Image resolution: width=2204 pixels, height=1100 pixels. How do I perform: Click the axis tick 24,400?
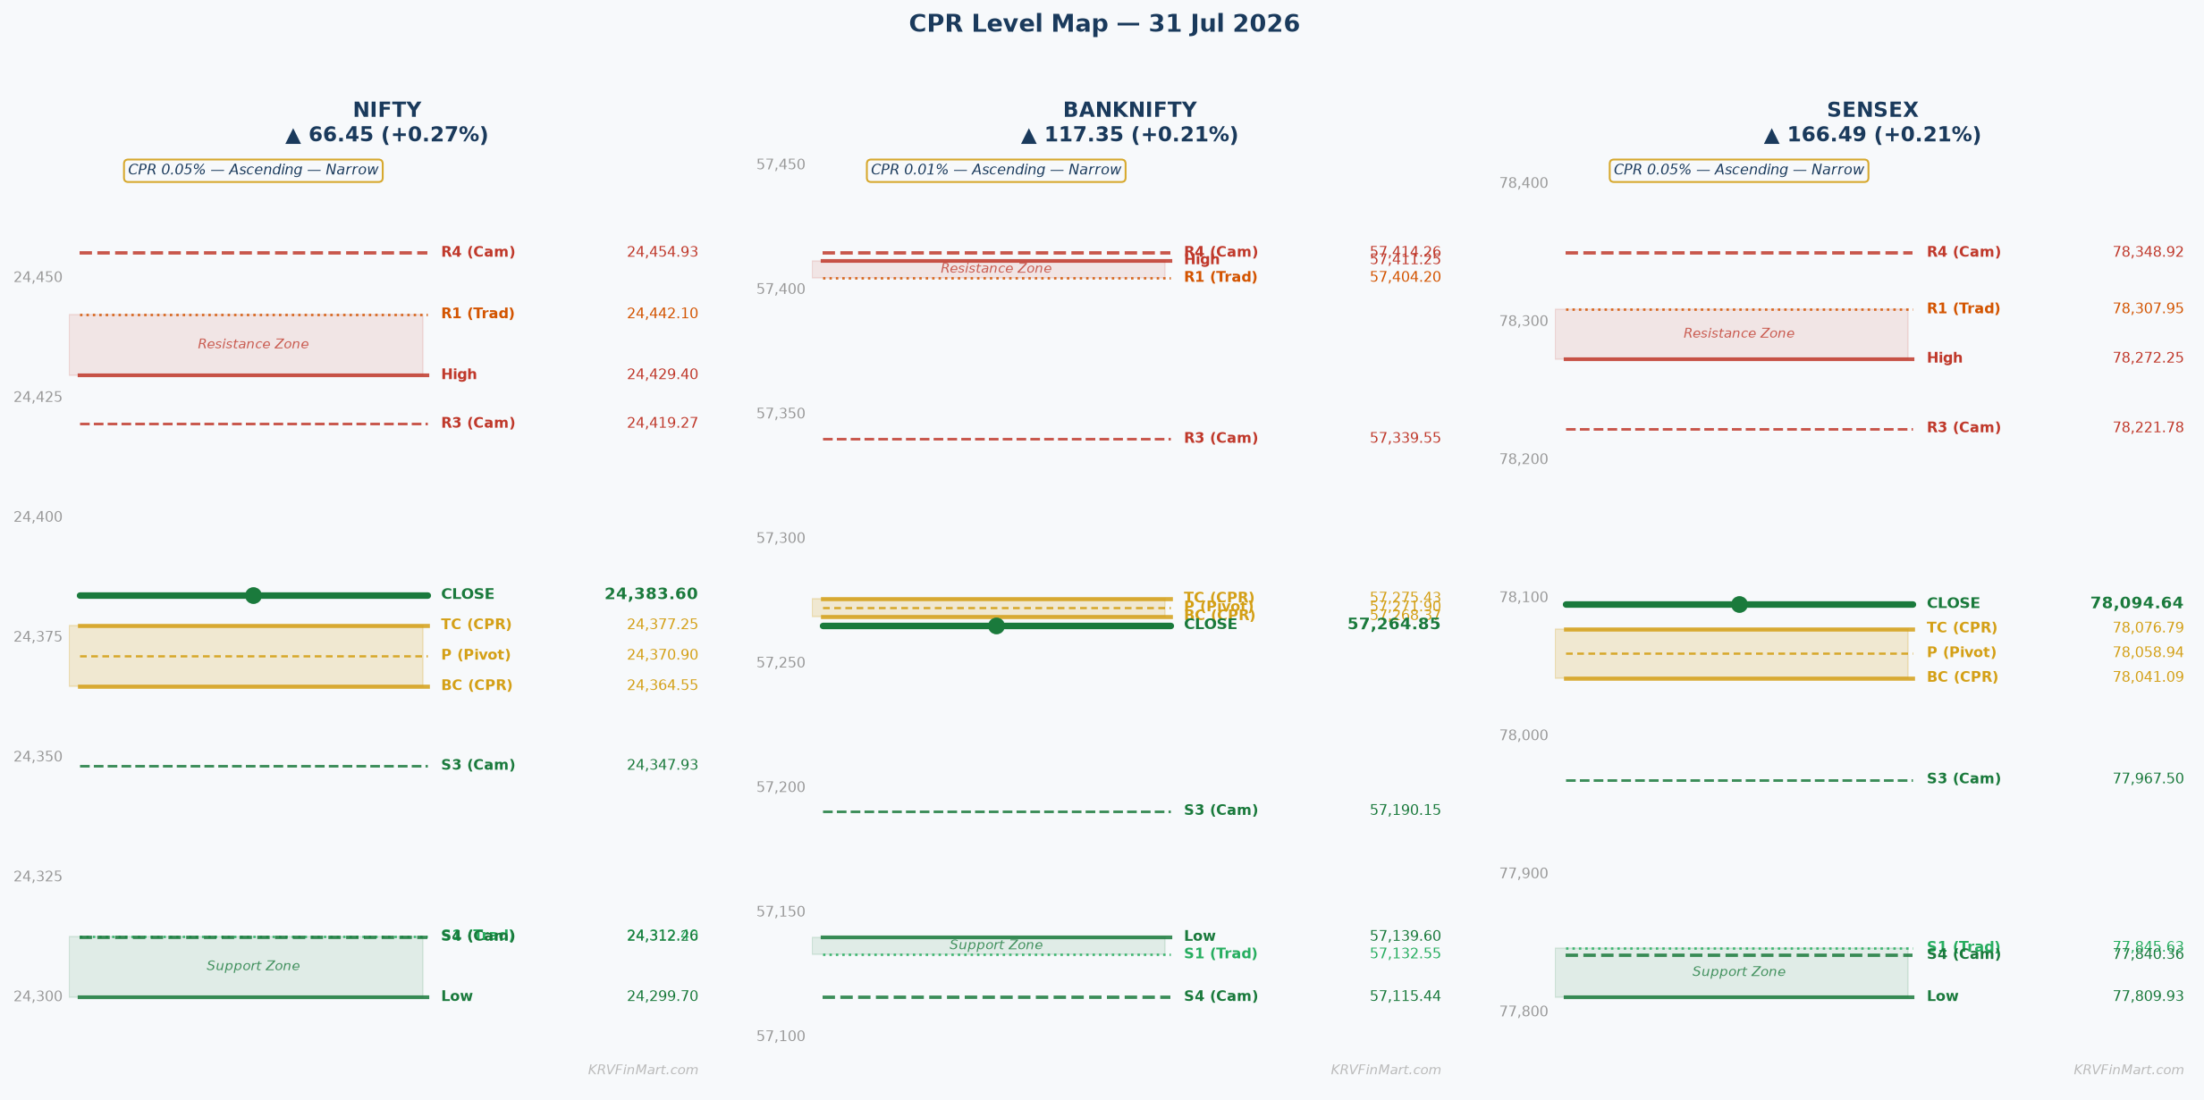coord(38,516)
